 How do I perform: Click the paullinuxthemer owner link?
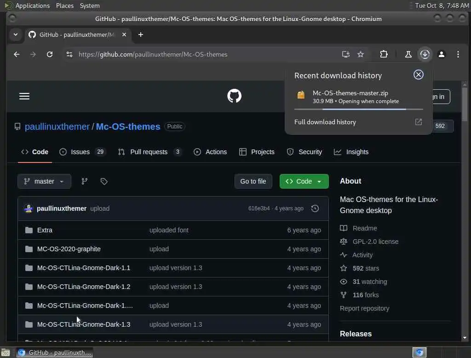[x=57, y=127]
